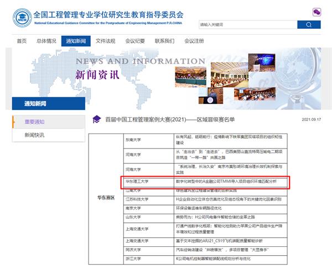Viewport: 332px width, 269px height.
Task: Click the publication date 2021.09.17
Action: pyautogui.click(x=311, y=120)
